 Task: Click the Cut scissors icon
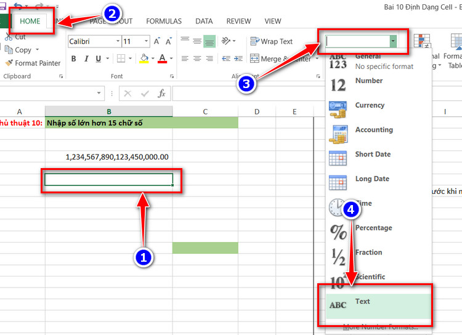9,37
